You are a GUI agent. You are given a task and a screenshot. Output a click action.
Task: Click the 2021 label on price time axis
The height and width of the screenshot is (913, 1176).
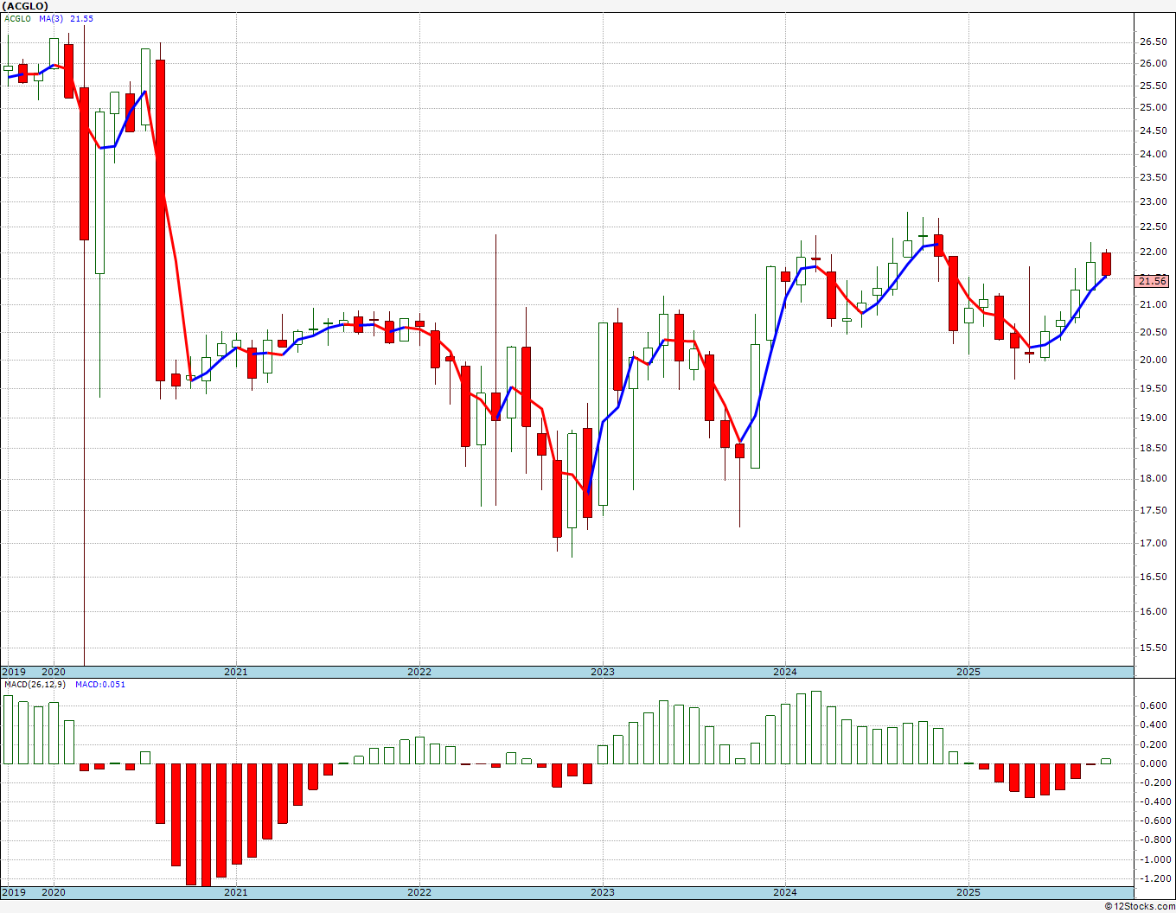click(x=235, y=672)
